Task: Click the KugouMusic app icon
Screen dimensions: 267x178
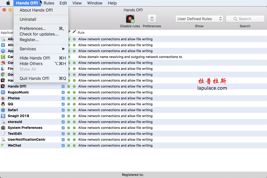Action: (3, 92)
